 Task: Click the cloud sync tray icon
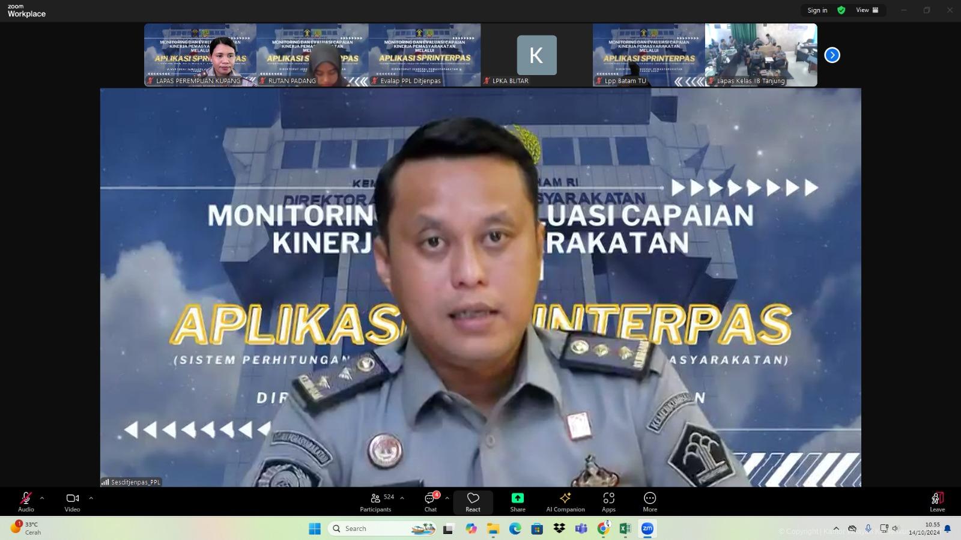click(852, 529)
